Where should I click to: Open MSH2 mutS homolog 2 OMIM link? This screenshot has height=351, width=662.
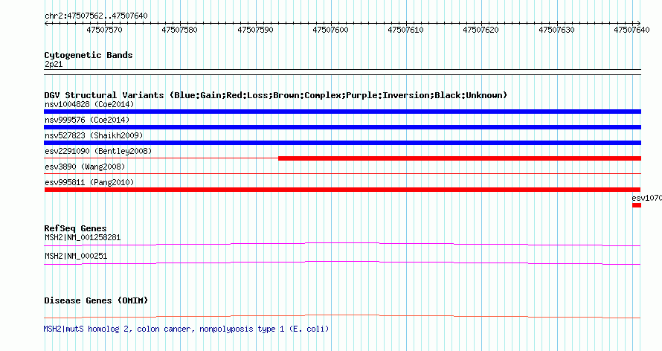click(186, 329)
